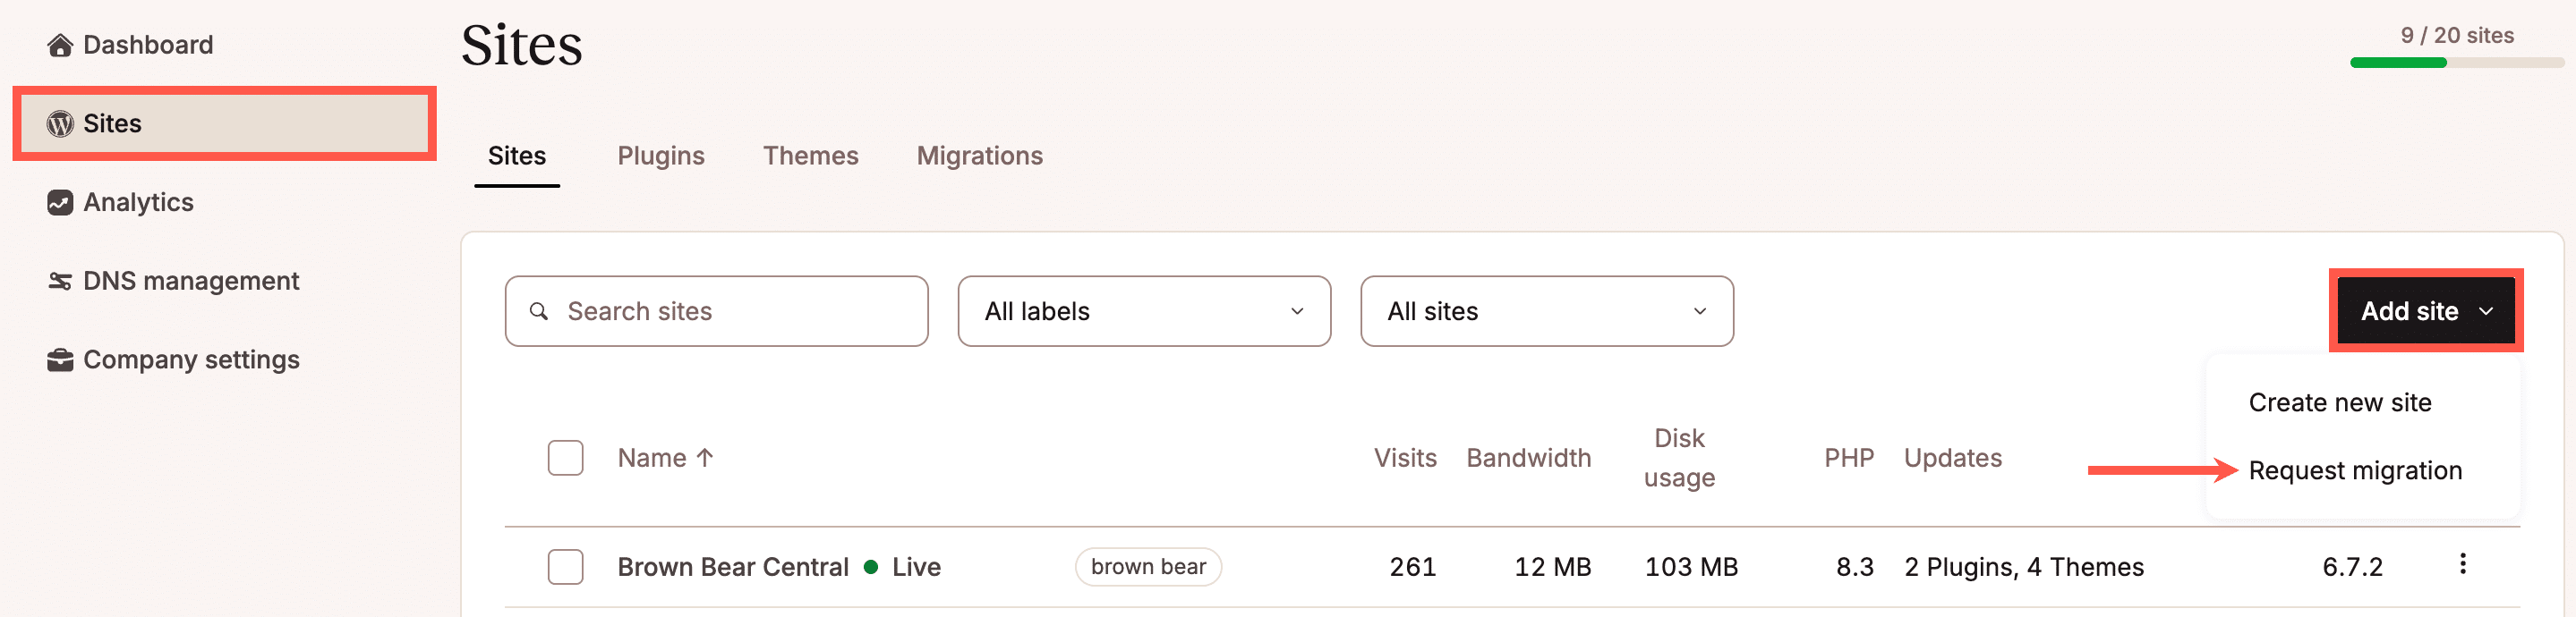The height and width of the screenshot is (617, 2576).
Task: Open Company settings from the sidebar
Action: tap(190, 359)
